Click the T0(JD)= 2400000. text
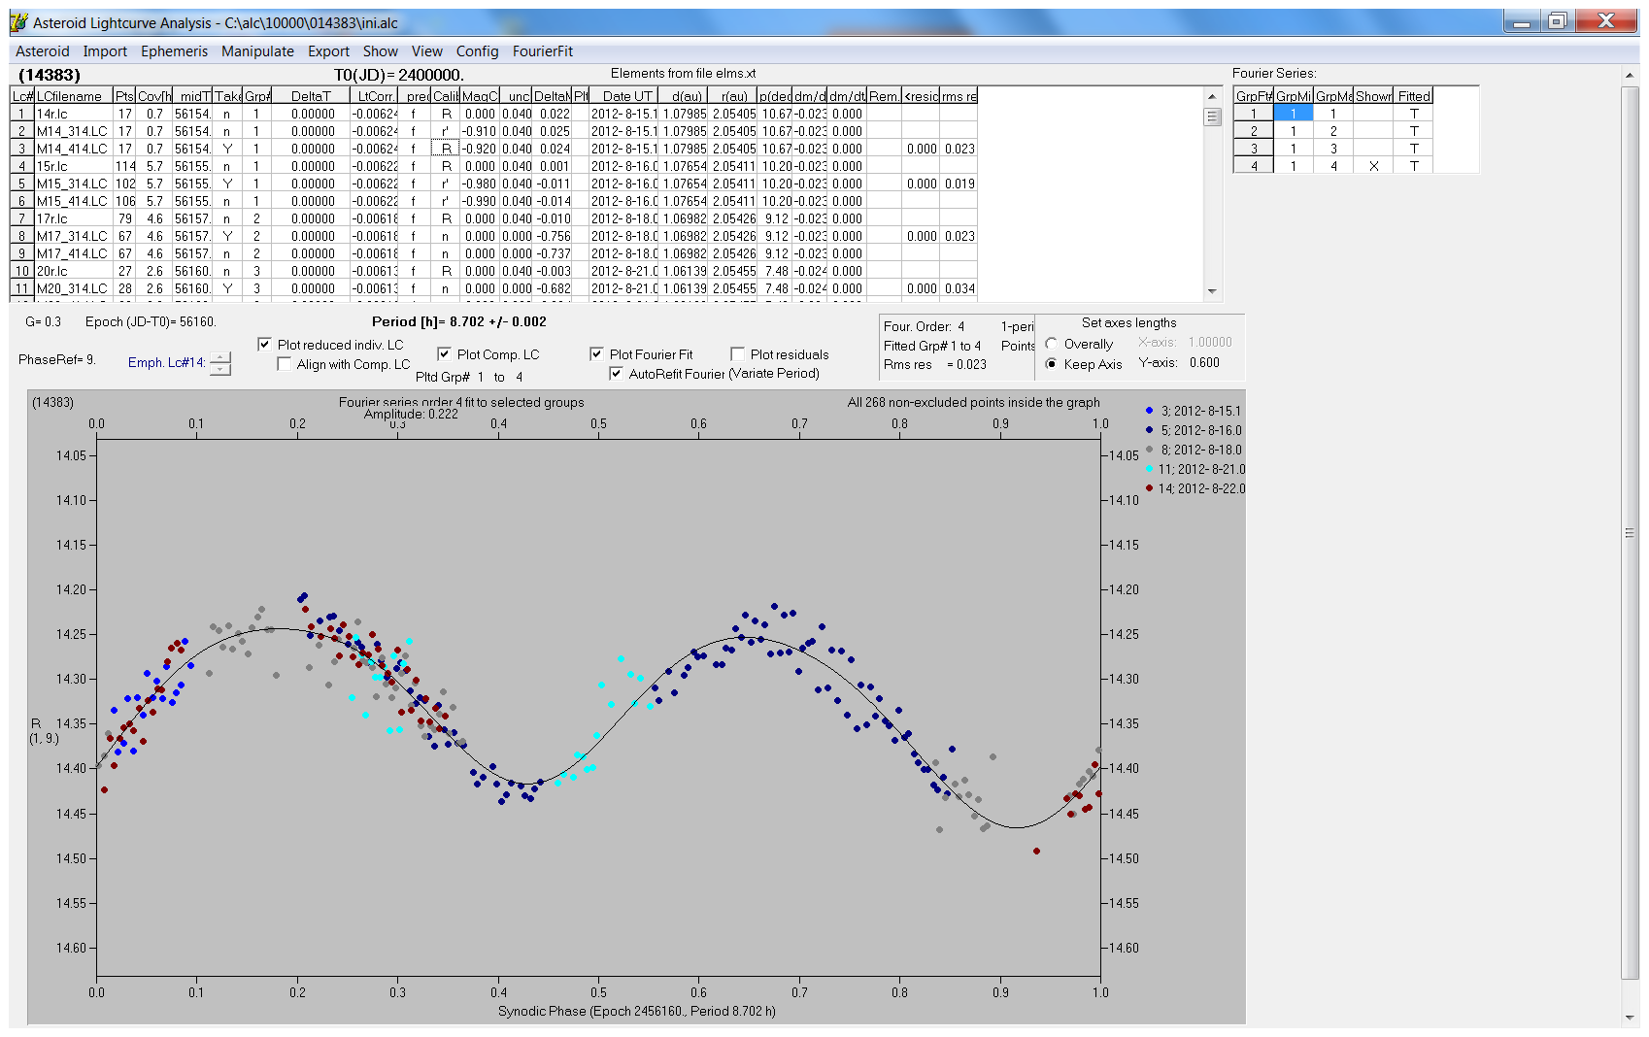The height and width of the screenshot is (1037, 1649). [399, 75]
